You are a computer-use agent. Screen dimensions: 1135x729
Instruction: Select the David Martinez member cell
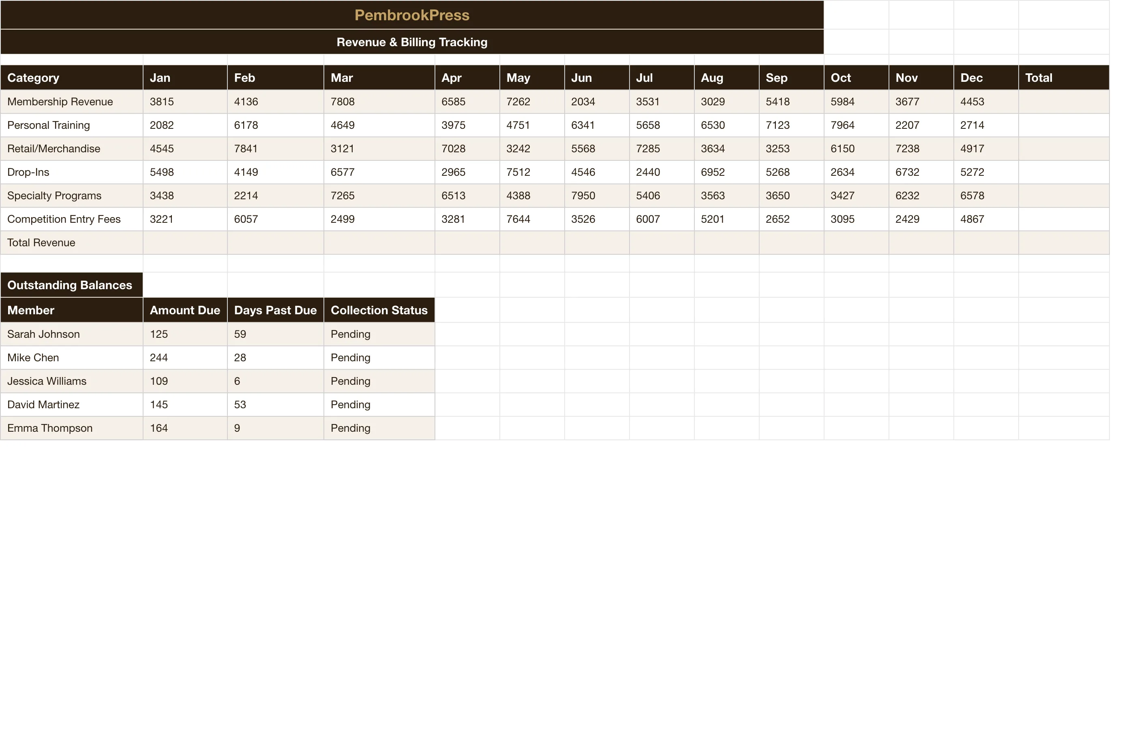pos(71,405)
